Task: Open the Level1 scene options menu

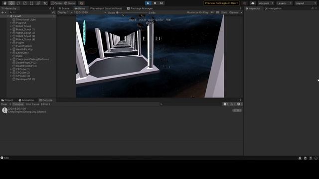Action: [x=54, y=16]
